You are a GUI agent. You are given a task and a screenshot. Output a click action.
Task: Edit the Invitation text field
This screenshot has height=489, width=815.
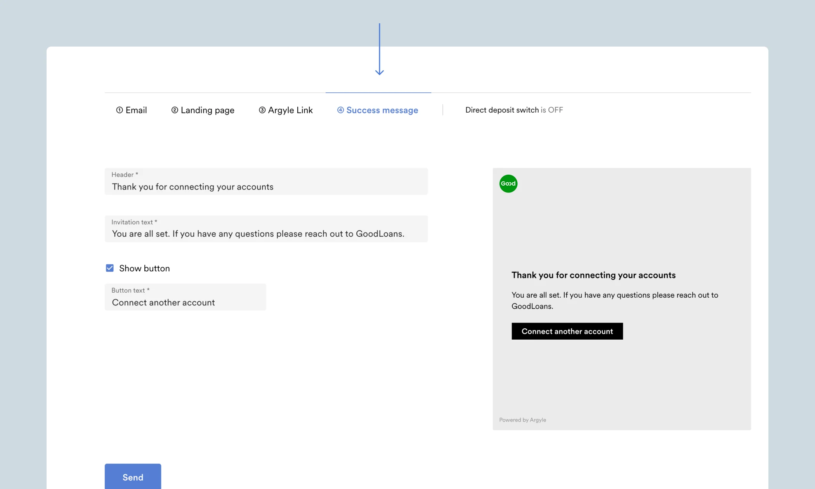coord(266,229)
